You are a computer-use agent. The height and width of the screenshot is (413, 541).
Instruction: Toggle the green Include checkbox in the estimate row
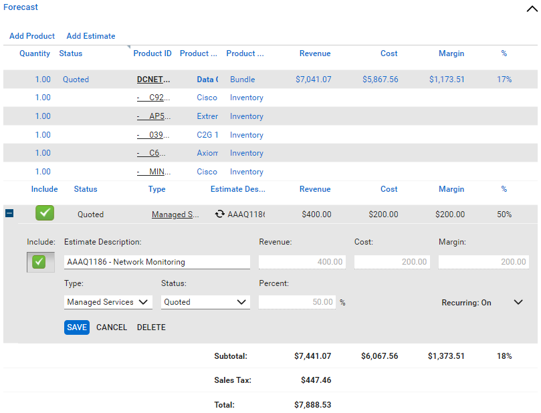coord(45,214)
